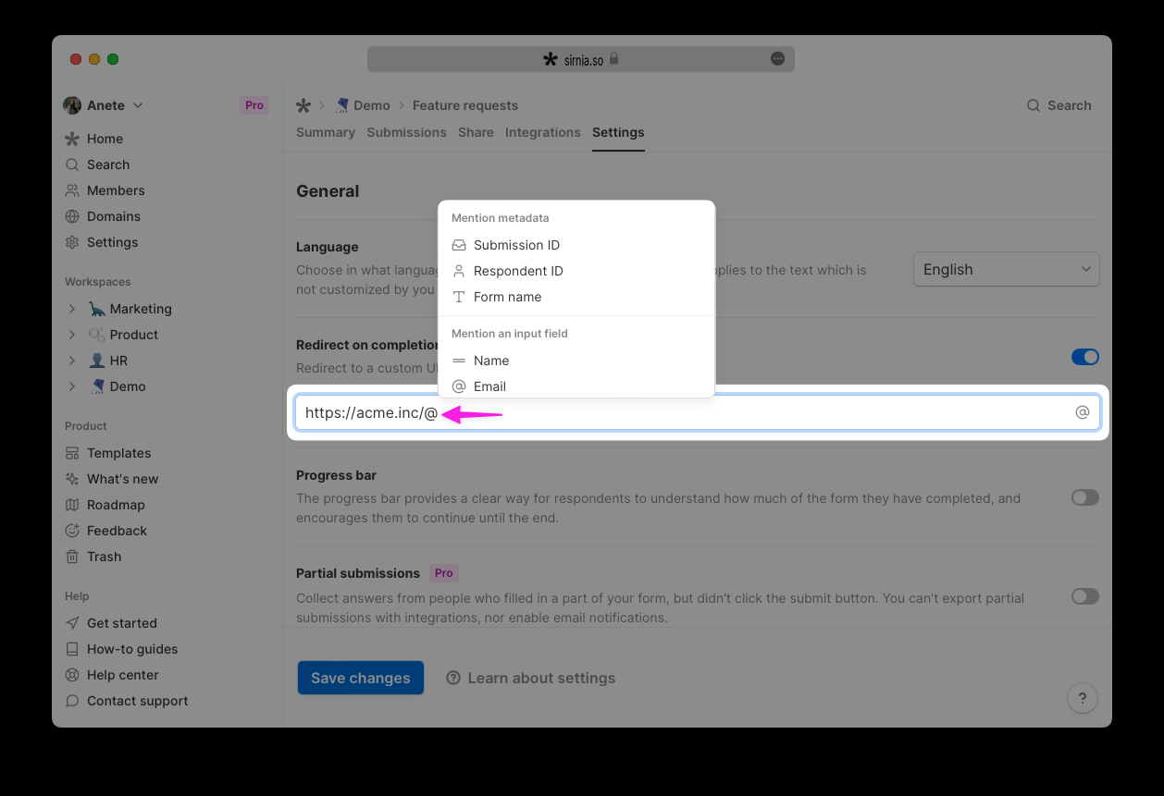
Task: Click the Save changes button
Action: coord(361,678)
